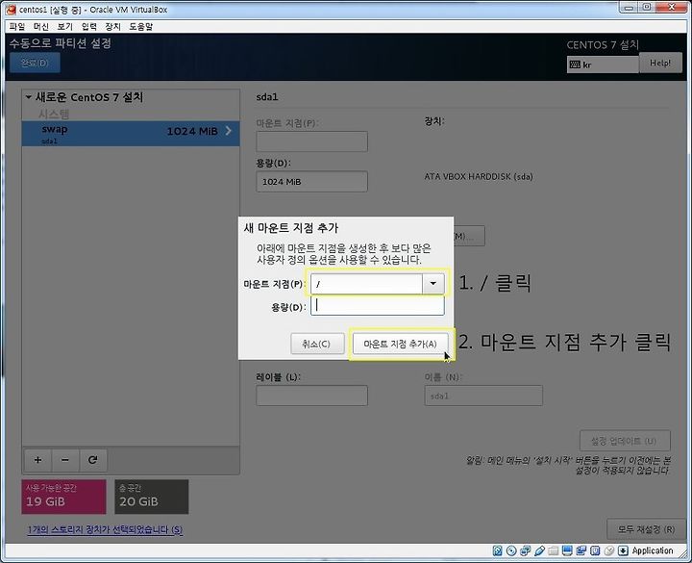Click the host key arrow icon
This screenshot has height=563, width=692.
(623, 550)
